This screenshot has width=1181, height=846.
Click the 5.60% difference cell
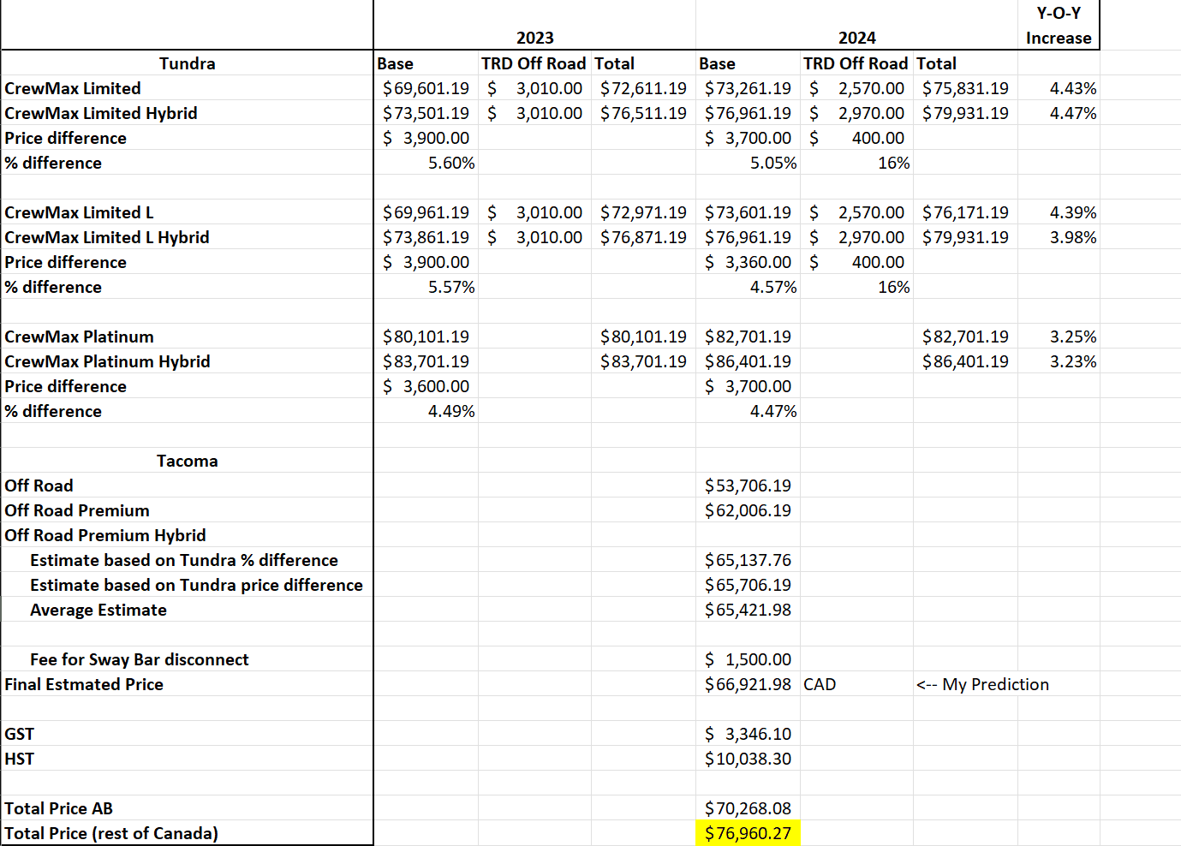[x=450, y=163]
